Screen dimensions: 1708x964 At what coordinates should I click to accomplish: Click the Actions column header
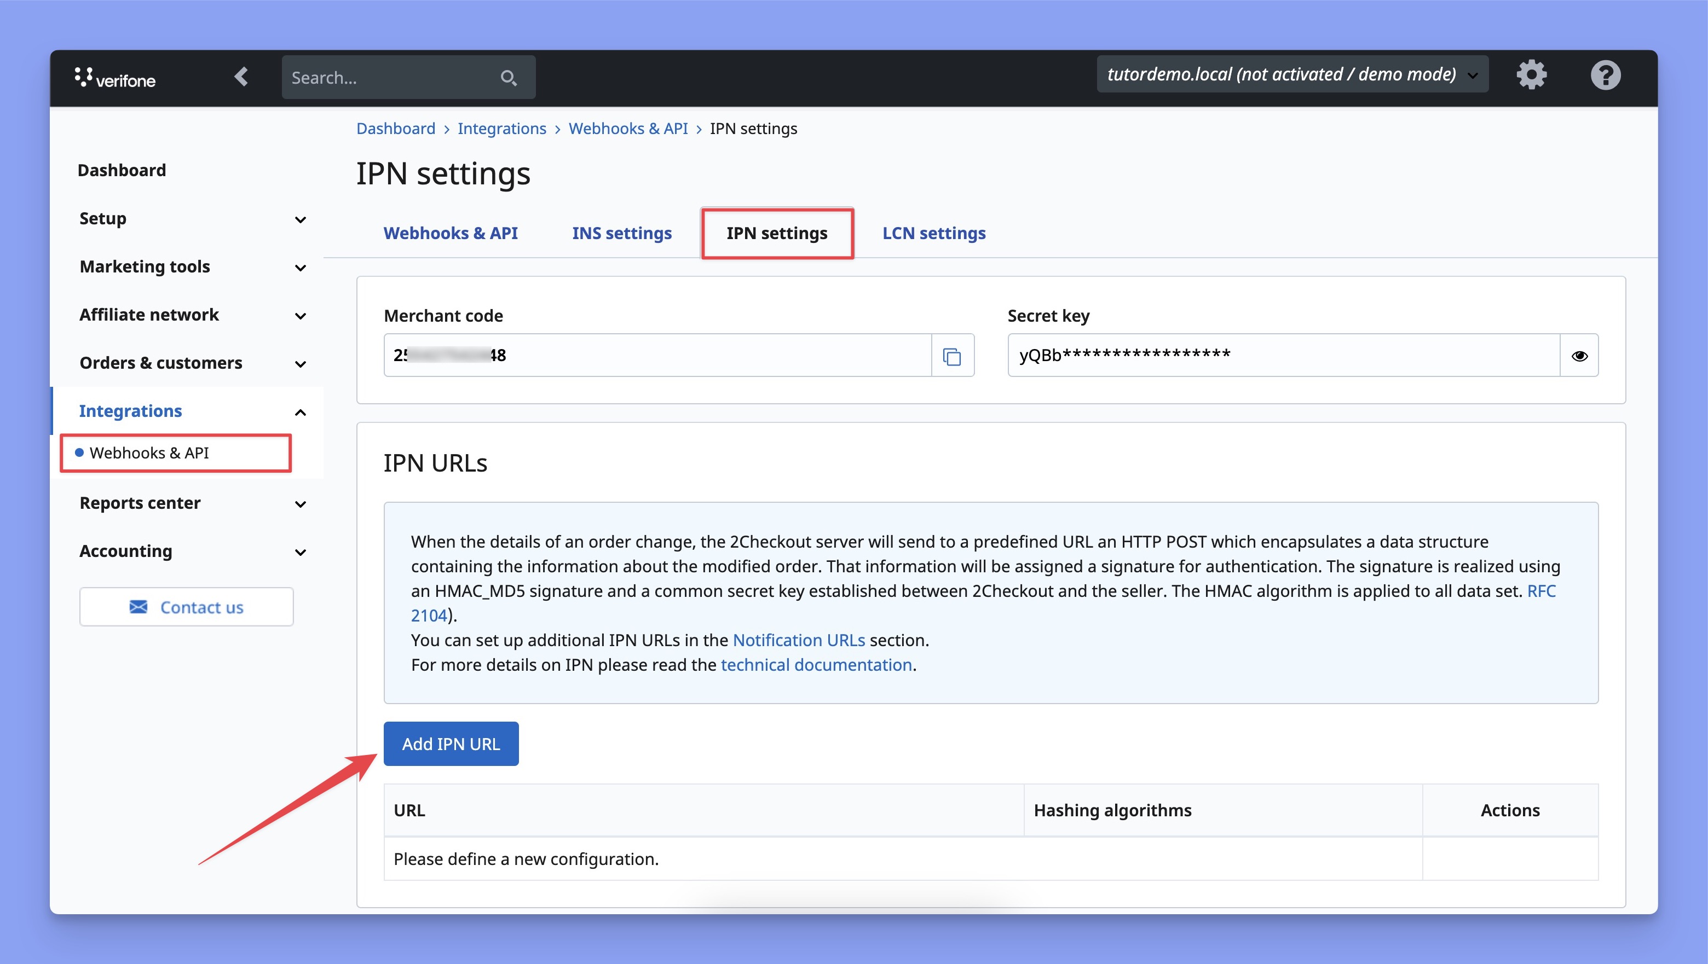click(x=1510, y=810)
